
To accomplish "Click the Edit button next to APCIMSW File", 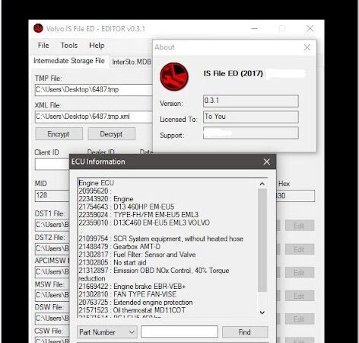I will pyautogui.click(x=300, y=273).
